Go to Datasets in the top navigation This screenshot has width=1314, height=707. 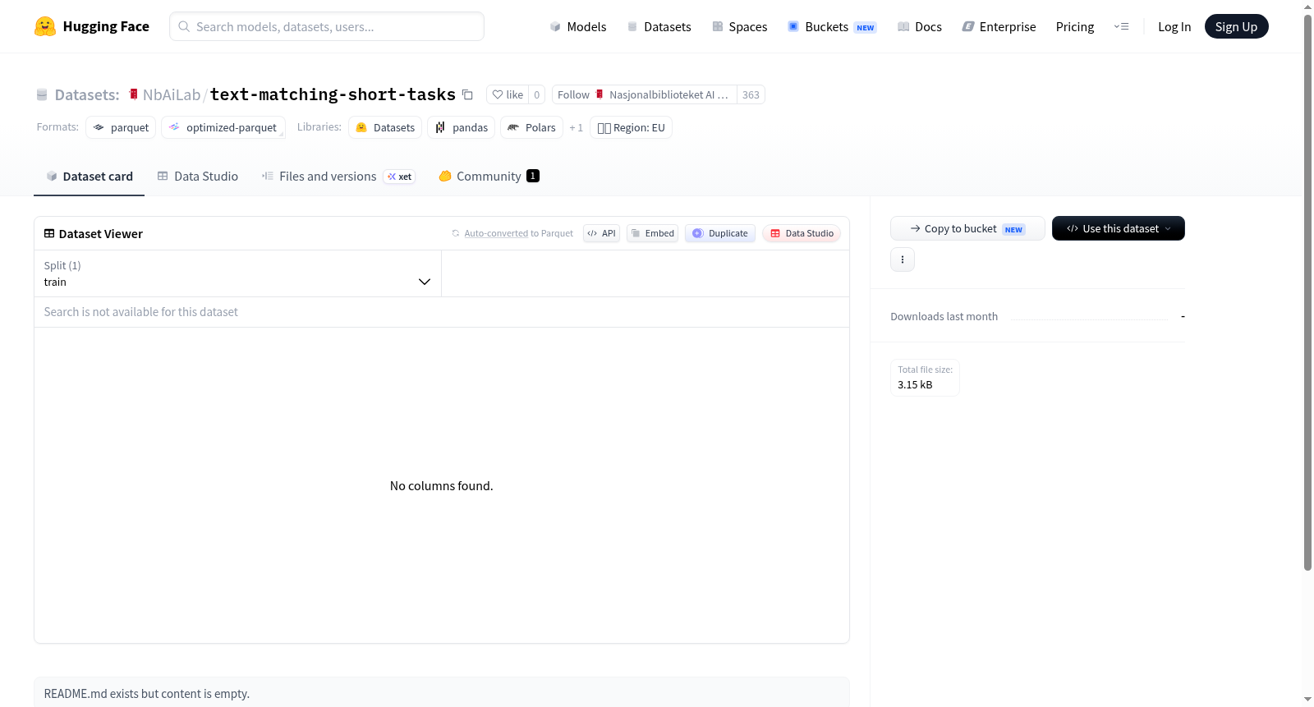[x=659, y=26]
